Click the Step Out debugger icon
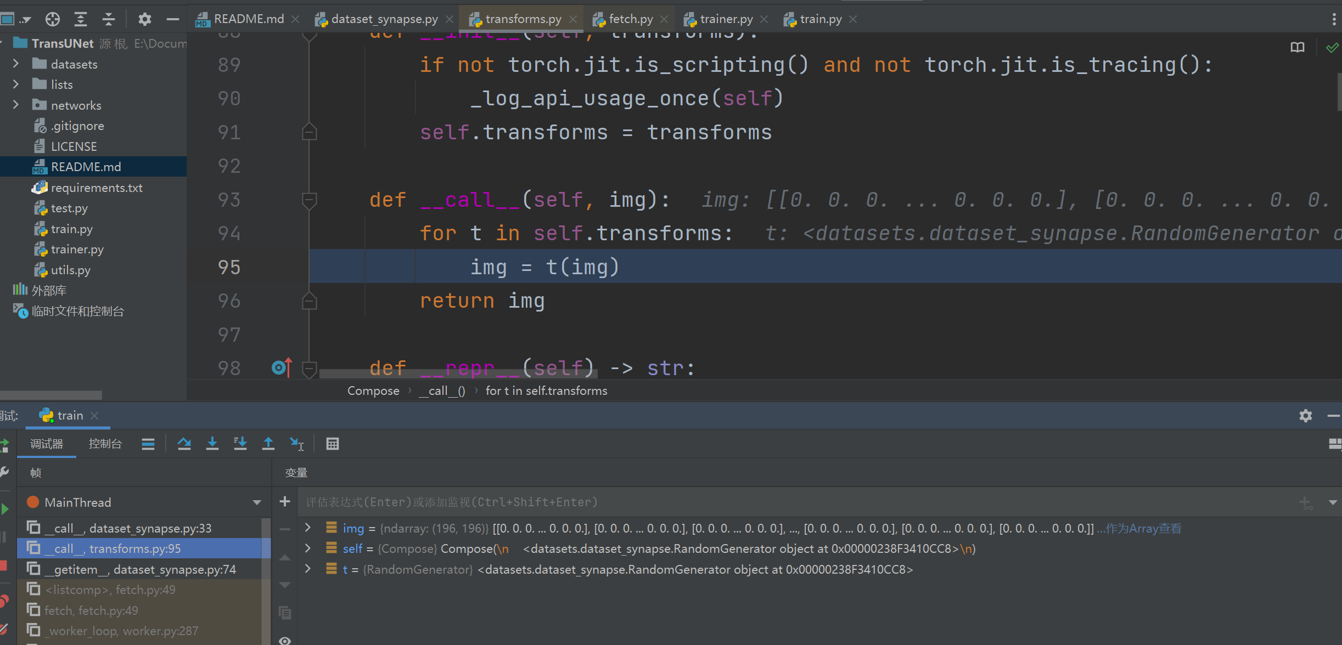The height and width of the screenshot is (645, 1342). 268,444
